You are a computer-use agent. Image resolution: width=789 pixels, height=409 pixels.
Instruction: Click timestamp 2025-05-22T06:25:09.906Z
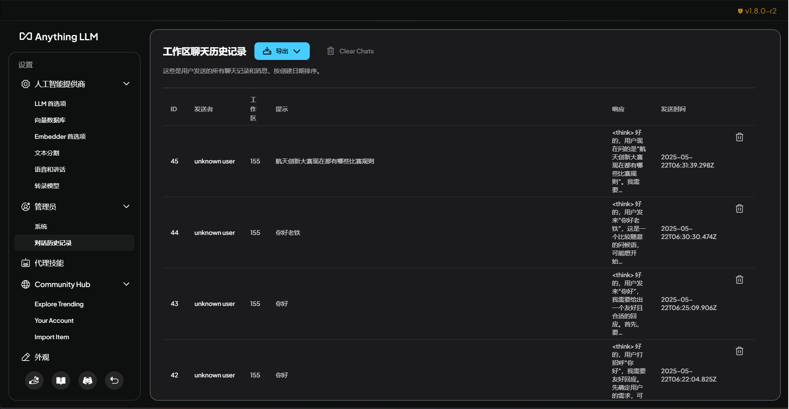[x=688, y=304]
